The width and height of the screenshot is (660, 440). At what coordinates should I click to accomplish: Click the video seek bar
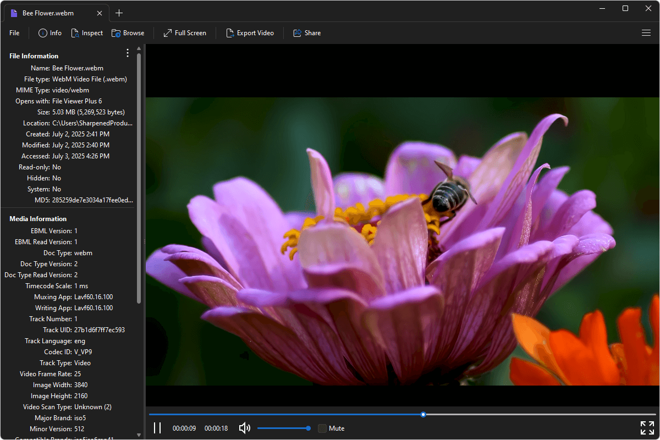pyautogui.click(x=423, y=414)
